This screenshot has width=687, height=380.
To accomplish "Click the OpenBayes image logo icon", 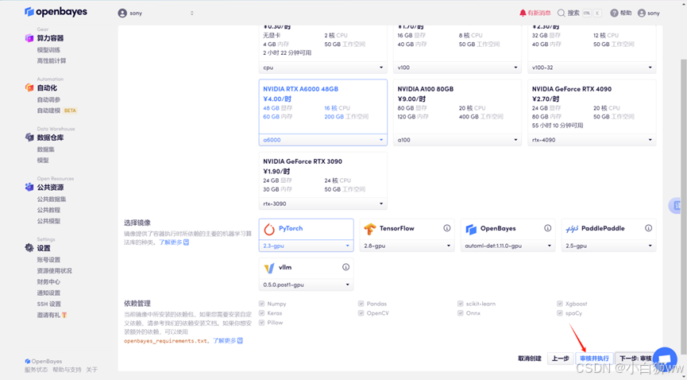I will pos(471,229).
